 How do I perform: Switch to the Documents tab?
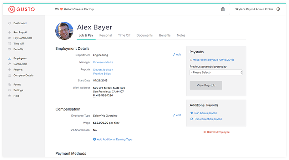[x=144, y=36]
